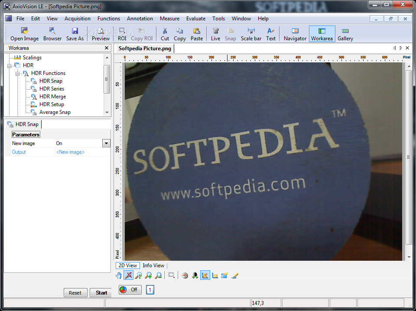Select the hand pan tool
The image size is (416, 311).
point(119,275)
